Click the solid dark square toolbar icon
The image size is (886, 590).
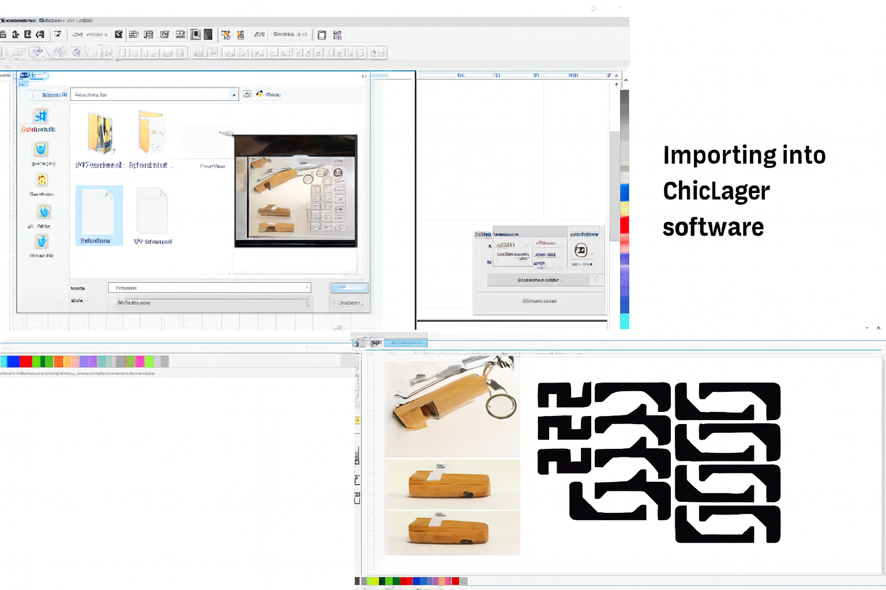[208, 35]
